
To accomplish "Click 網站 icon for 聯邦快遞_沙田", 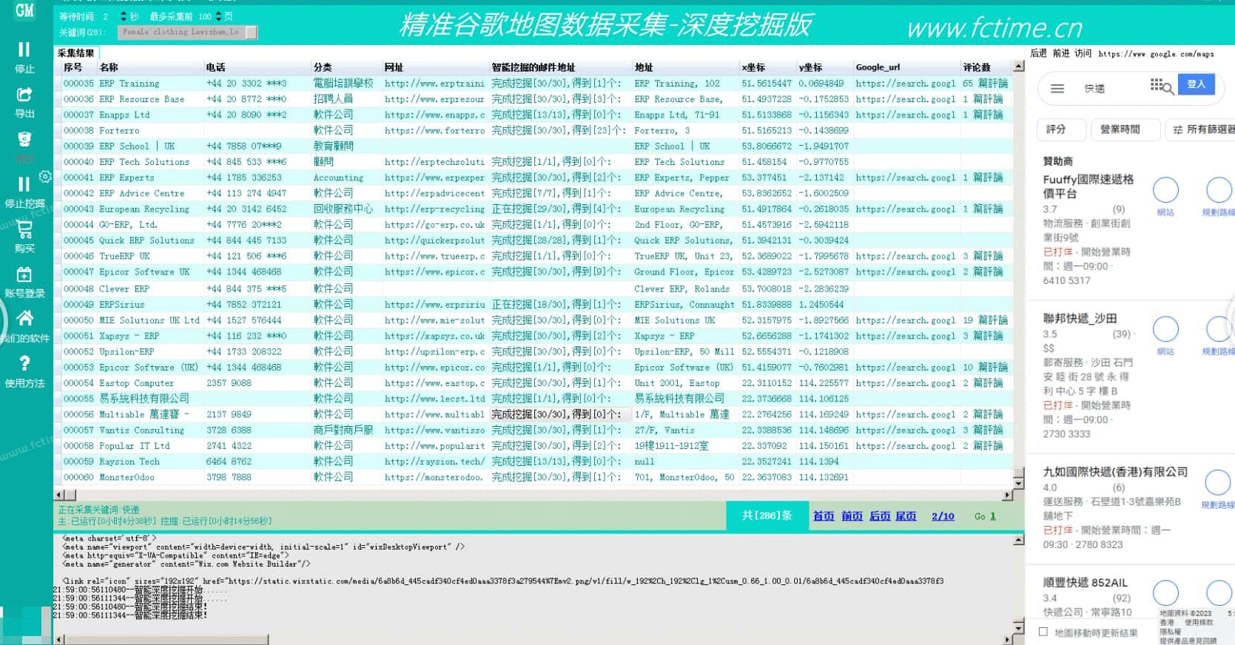I will (x=1165, y=329).
